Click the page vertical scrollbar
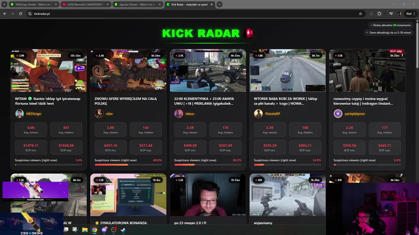 pos(417,46)
